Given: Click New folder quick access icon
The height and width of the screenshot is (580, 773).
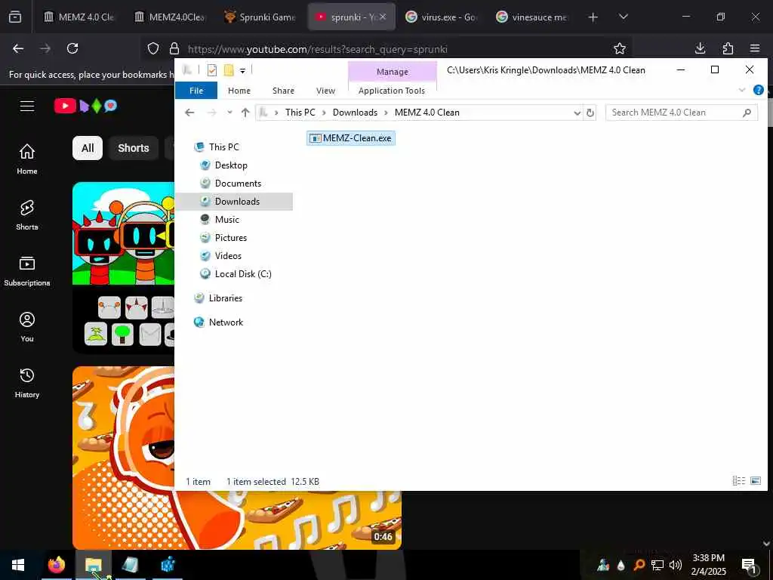Looking at the screenshot, I should 229,70.
